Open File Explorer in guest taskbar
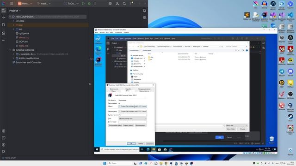296x166 pixels. [x=154, y=149]
